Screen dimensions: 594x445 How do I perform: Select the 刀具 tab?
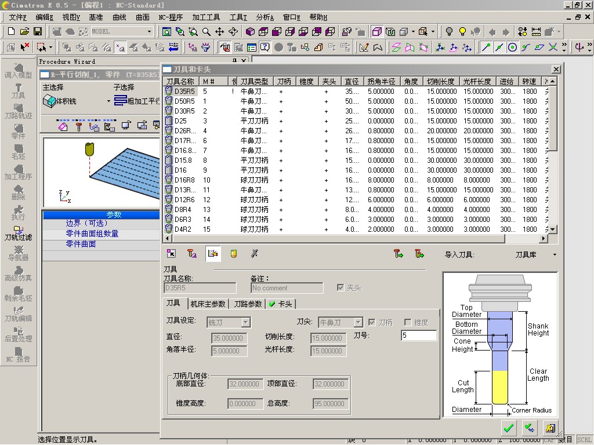coord(173,303)
